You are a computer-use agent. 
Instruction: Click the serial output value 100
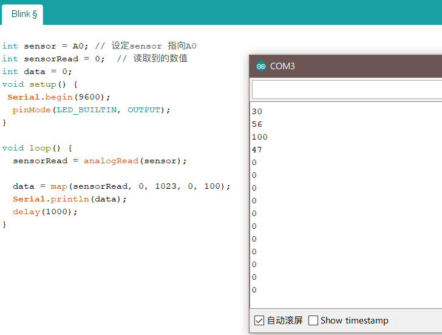[x=259, y=137]
